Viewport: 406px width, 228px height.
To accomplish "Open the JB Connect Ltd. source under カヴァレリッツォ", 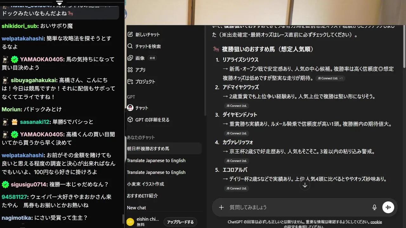I will (x=236, y=161).
